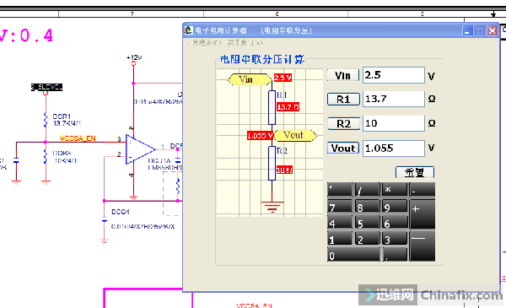Click the ground symbol in the divider diagram
506x308 pixels.
[272, 207]
